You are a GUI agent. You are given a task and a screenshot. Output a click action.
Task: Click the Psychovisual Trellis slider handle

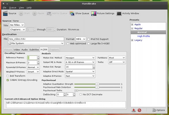(x=76, y=91)
